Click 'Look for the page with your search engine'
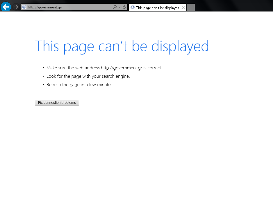This screenshot has width=273, height=201. point(88,76)
